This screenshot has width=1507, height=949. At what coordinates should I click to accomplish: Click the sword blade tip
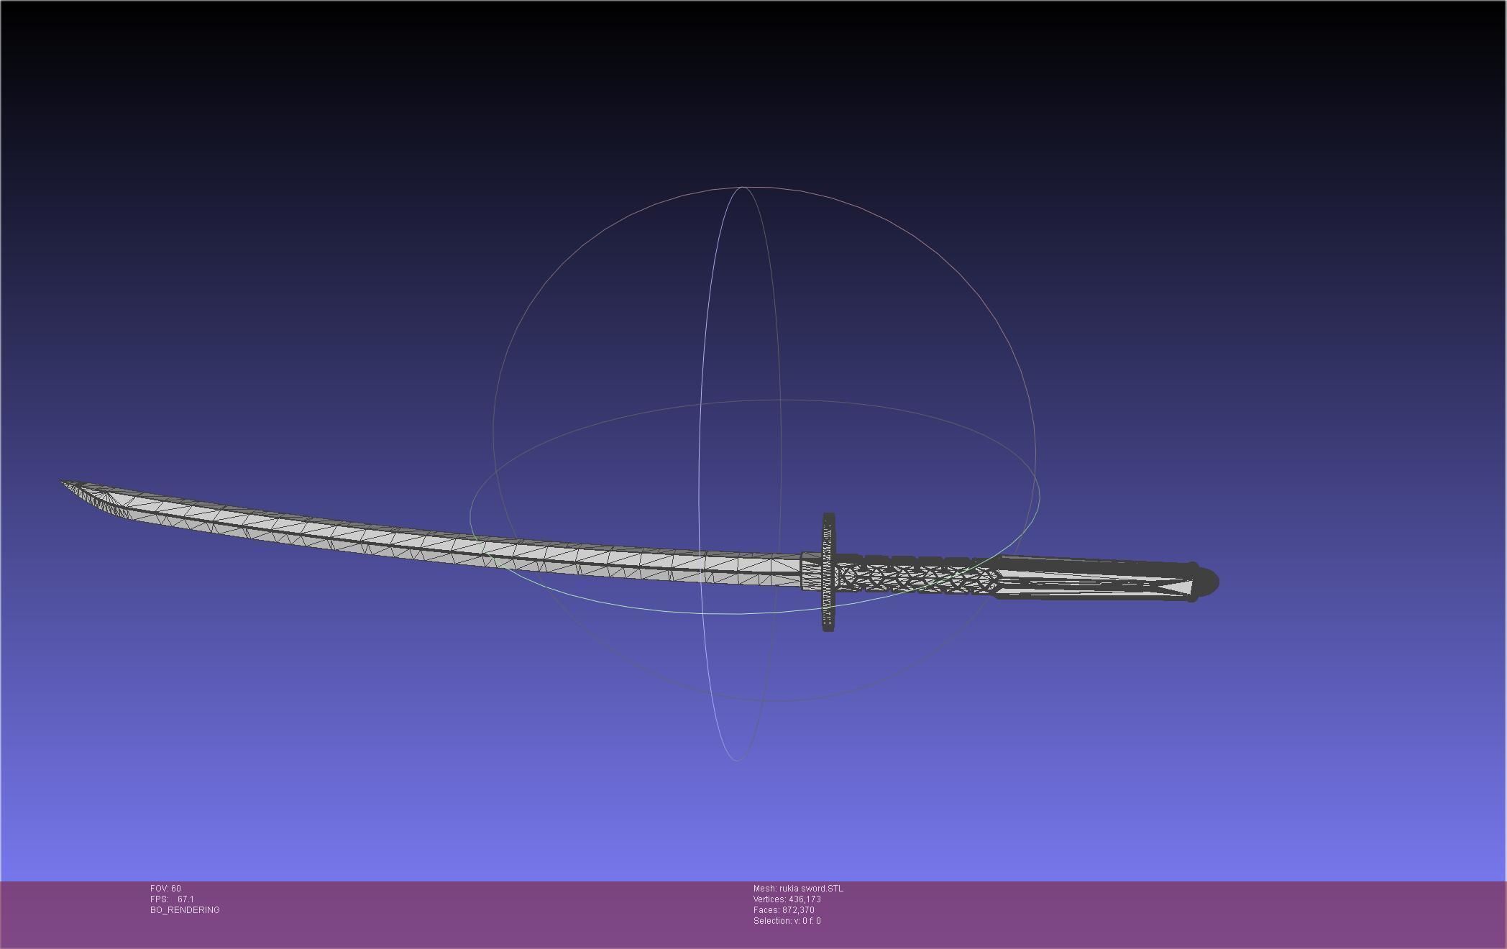(x=66, y=484)
